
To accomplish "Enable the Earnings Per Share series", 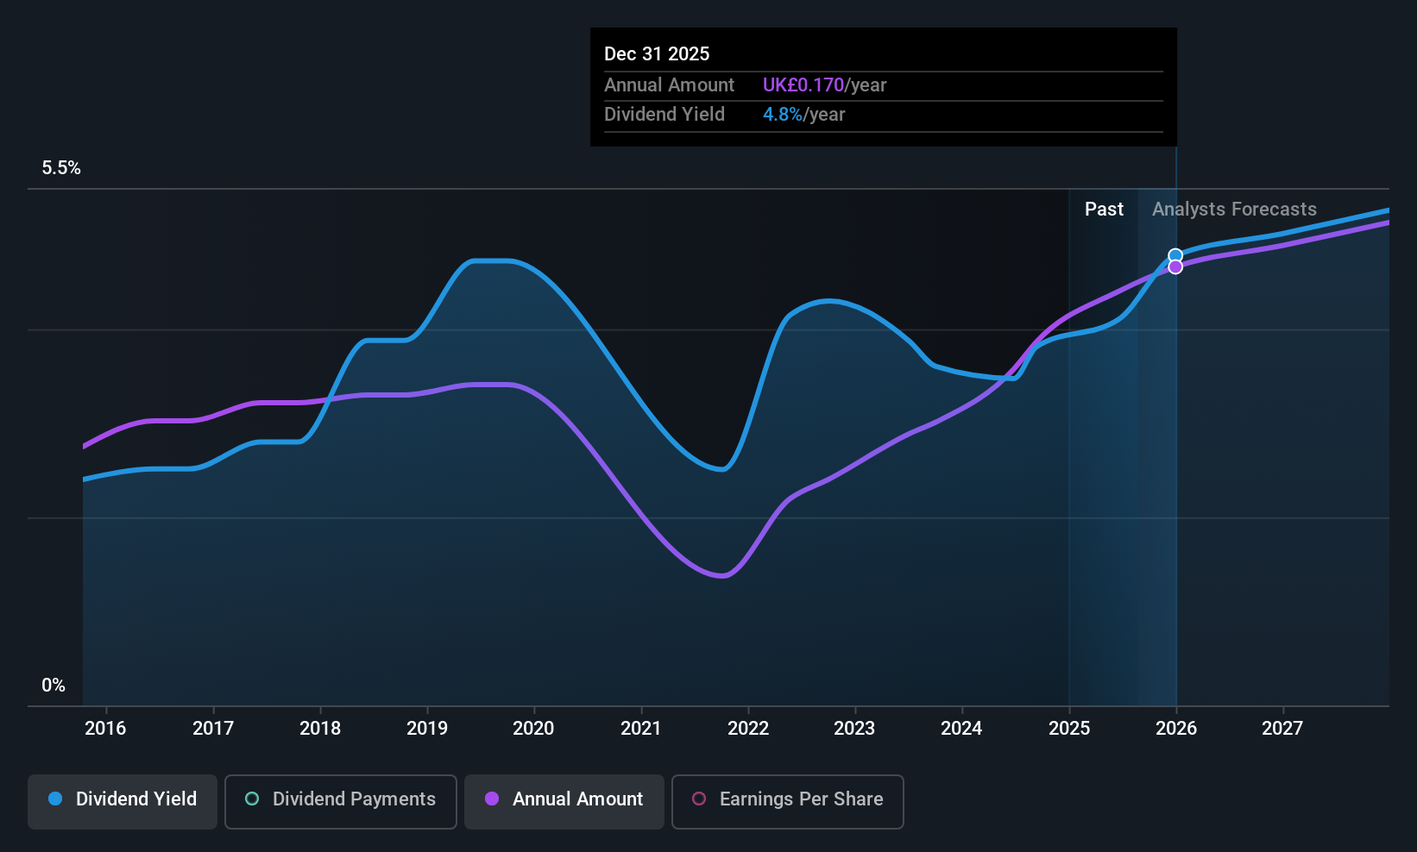I will pos(788,802).
